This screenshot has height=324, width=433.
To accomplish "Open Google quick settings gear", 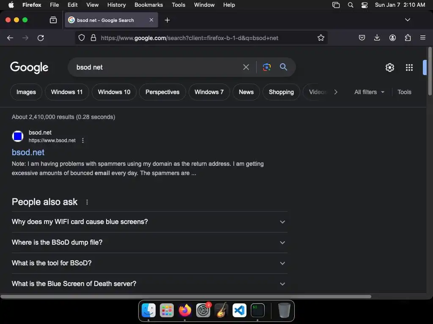I will [389, 67].
